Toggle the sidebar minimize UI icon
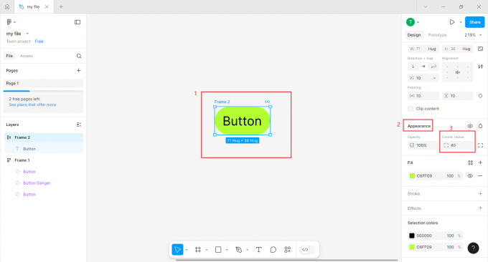Screen dimensions: 488x262 pyautogui.click(x=78, y=22)
